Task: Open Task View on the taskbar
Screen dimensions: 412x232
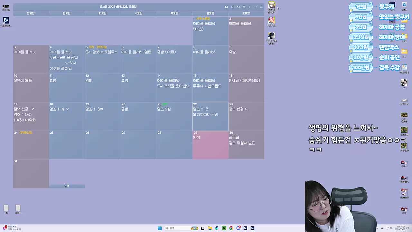Action: (x=202, y=228)
